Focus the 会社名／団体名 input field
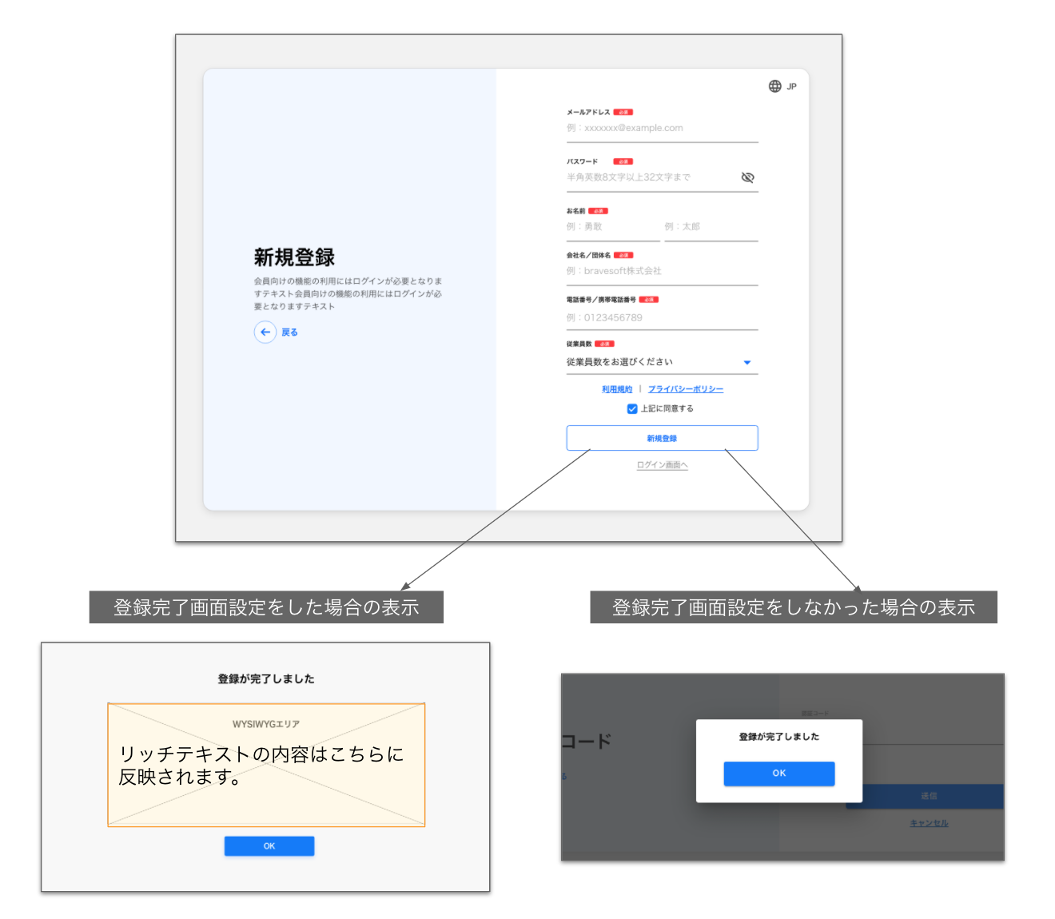The height and width of the screenshot is (919, 1055). [662, 272]
